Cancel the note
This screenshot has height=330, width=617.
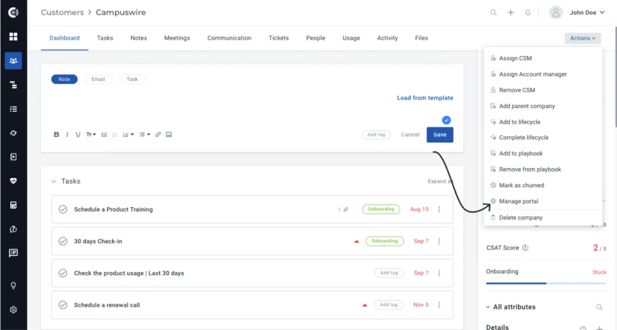click(x=410, y=134)
